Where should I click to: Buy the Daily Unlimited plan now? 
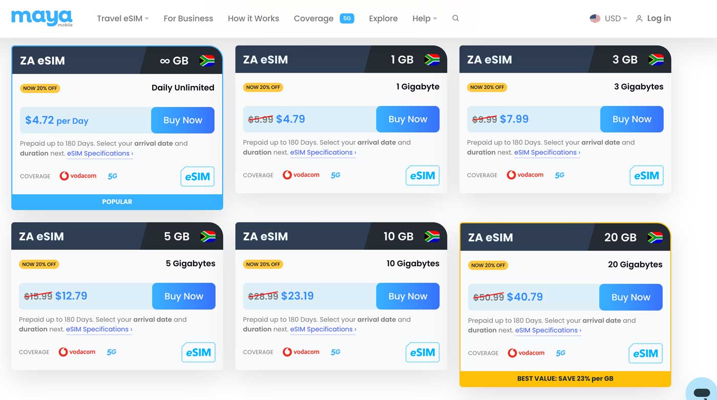click(183, 120)
